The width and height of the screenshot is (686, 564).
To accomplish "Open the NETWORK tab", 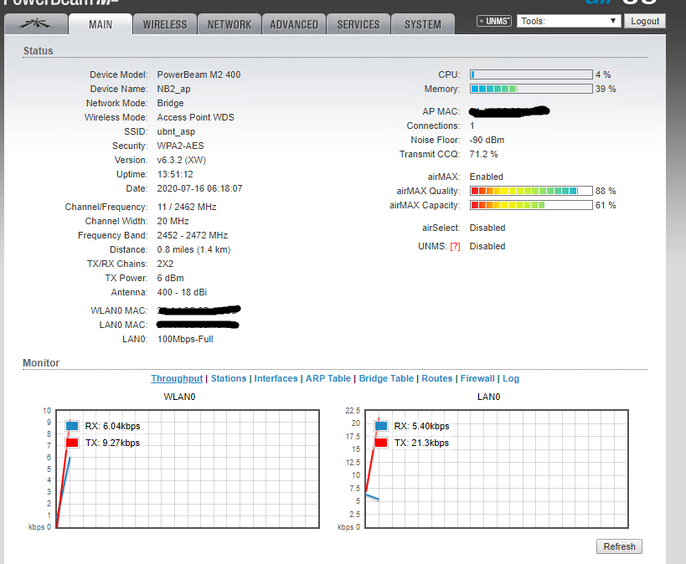I will [230, 24].
